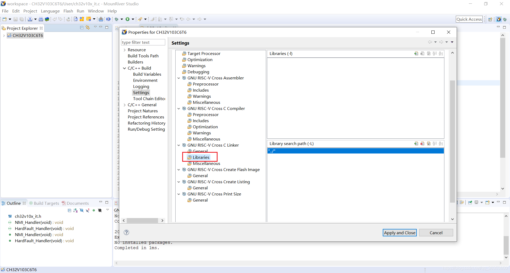The width and height of the screenshot is (510, 273).
Task: Click HardFault_Handler(void) green dot entry in Outline
Action: pyautogui.click(x=44, y=241)
